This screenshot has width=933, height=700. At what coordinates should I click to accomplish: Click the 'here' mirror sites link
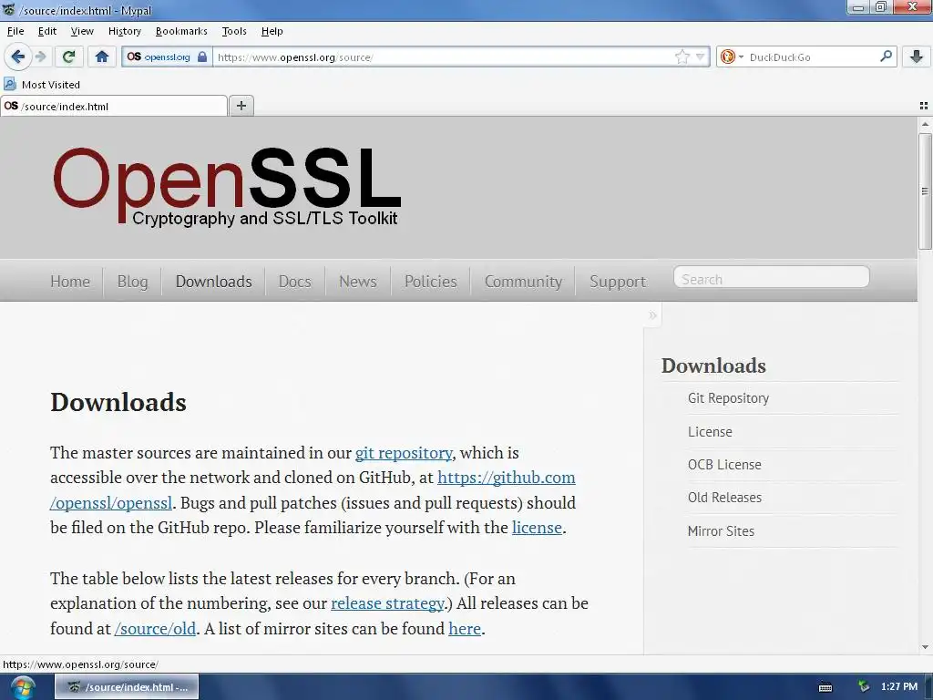click(x=464, y=629)
